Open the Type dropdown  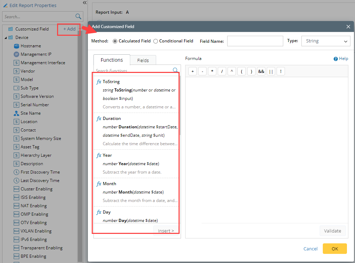click(326, 41)
